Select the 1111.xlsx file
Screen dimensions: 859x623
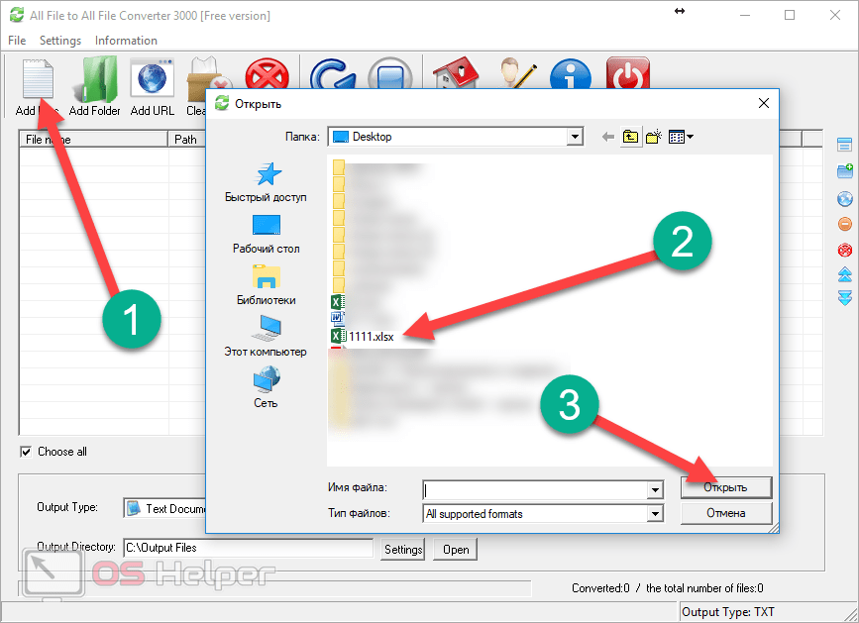363,336
